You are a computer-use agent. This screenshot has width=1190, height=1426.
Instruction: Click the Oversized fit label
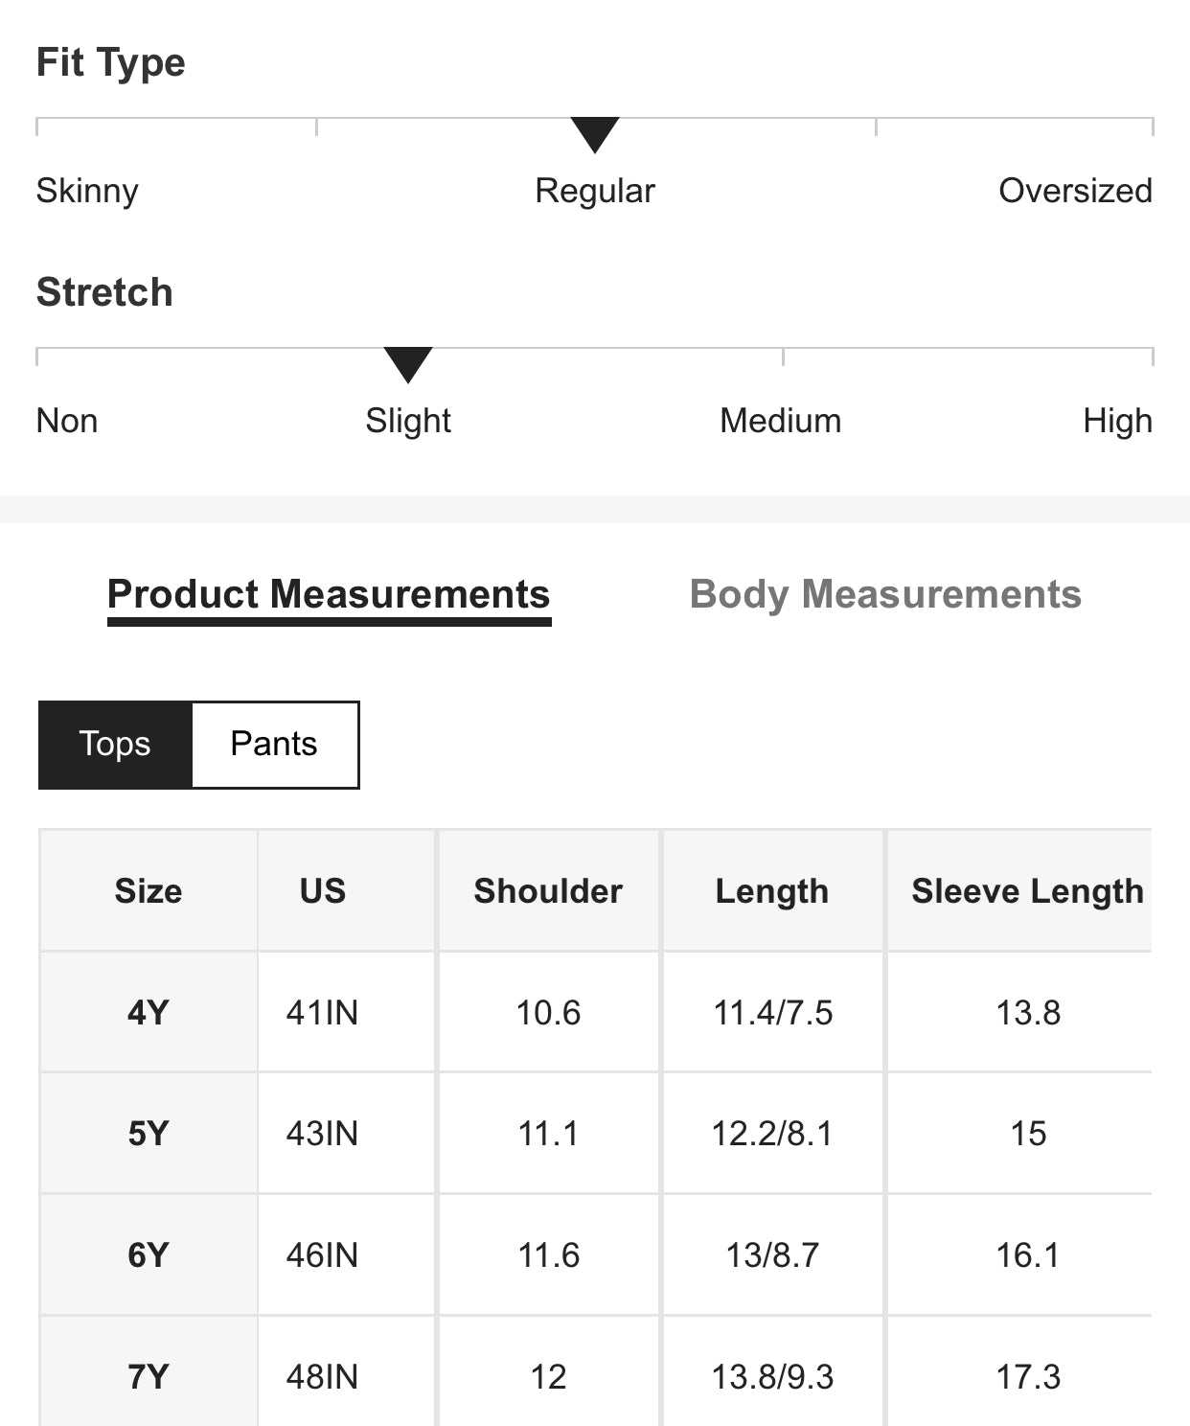(x=1075, y=191)
